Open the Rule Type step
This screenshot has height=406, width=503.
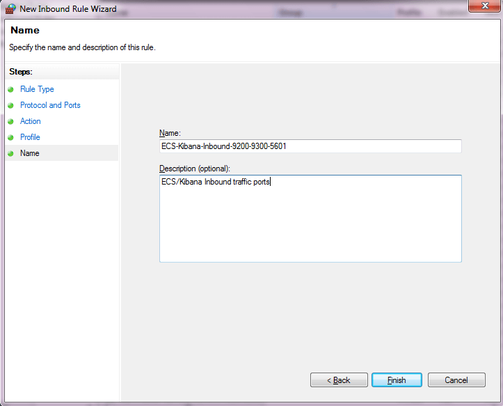(x=37, y=89)
